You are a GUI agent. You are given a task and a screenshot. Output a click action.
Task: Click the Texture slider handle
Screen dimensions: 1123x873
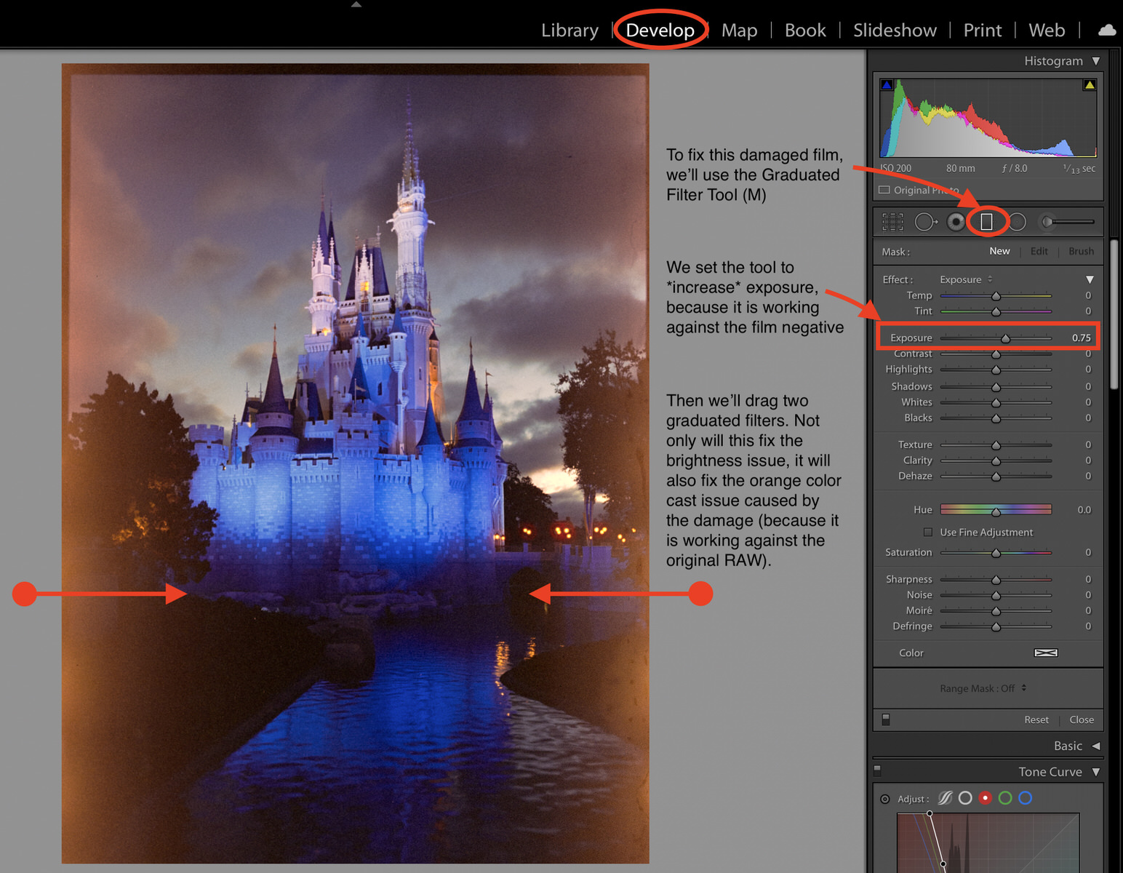point(996,445)
